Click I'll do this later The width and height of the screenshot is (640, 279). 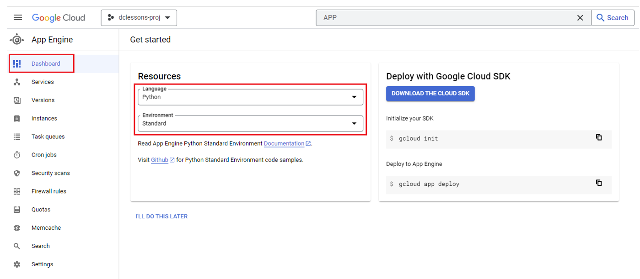tap(161, 216)
